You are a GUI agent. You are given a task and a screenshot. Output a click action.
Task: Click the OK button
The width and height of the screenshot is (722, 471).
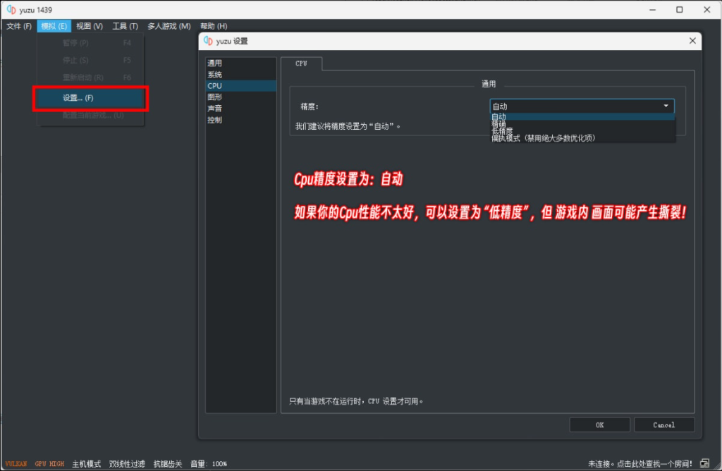(x=599, y=424)
